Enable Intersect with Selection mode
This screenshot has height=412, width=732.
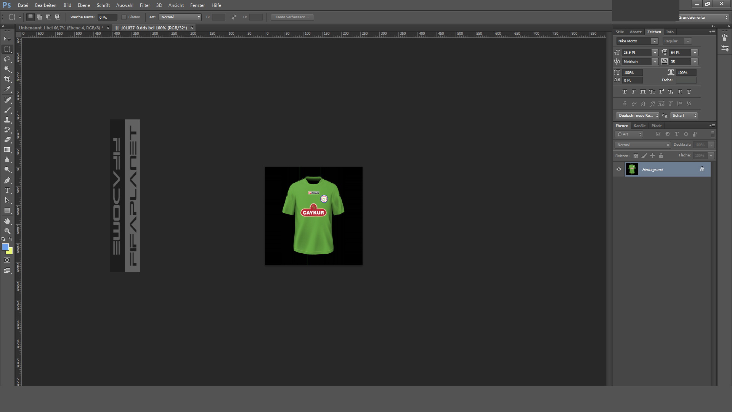(x=58, y=17)
